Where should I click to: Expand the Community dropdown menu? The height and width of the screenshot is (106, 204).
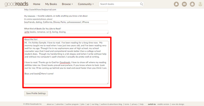[x=86, y=4]
